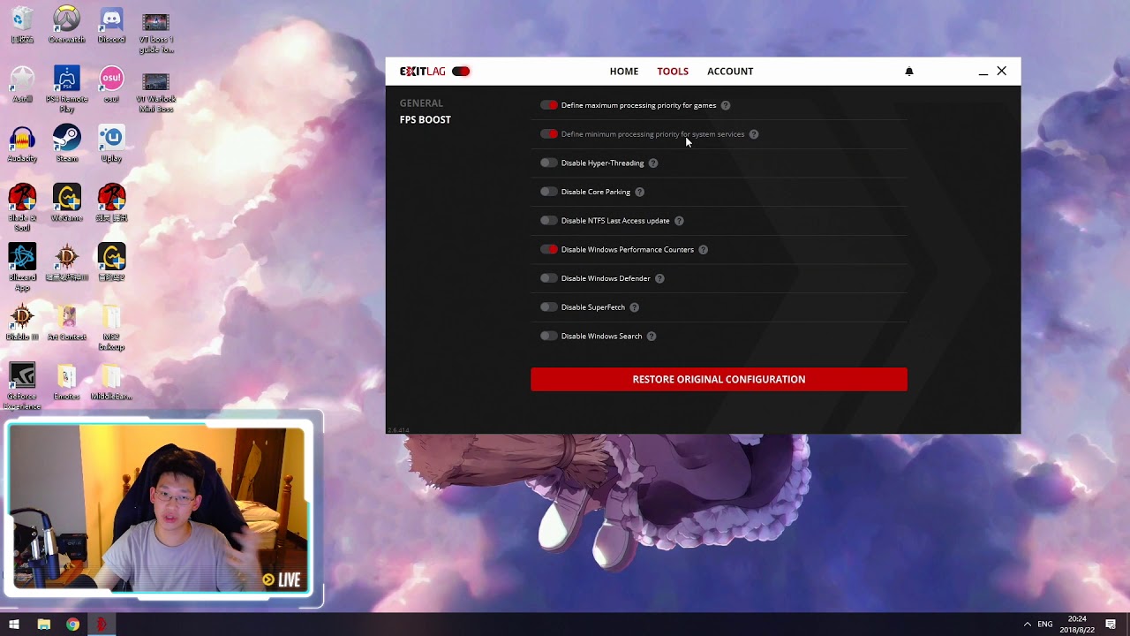The image size is (1130, 636).
Task: Click the PS4 Remote Play desktop icon
Action: [66, 89]
